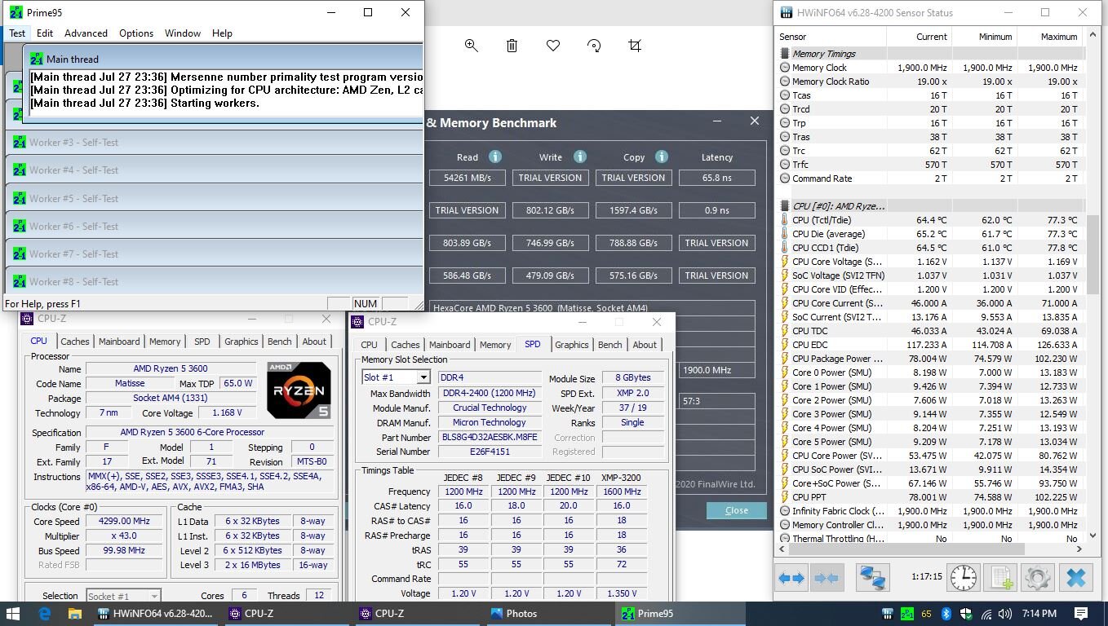1108x626 pixels.
Task: Switch to Graphics tab in SPD CPU-Z window
Action: tap(572, 345)
